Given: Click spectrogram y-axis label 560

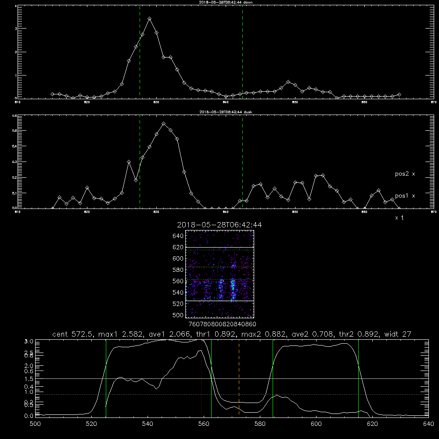Looking at the screenshot, I should [178, 281].
